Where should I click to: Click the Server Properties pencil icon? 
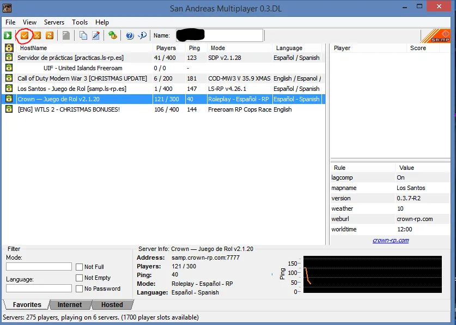point(96,35)
